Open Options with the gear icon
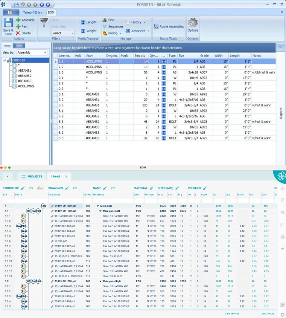Viewport: 286px width, 318px height. [x=193, y=22]
